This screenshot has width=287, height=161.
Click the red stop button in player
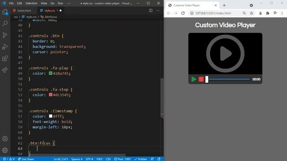201,79
